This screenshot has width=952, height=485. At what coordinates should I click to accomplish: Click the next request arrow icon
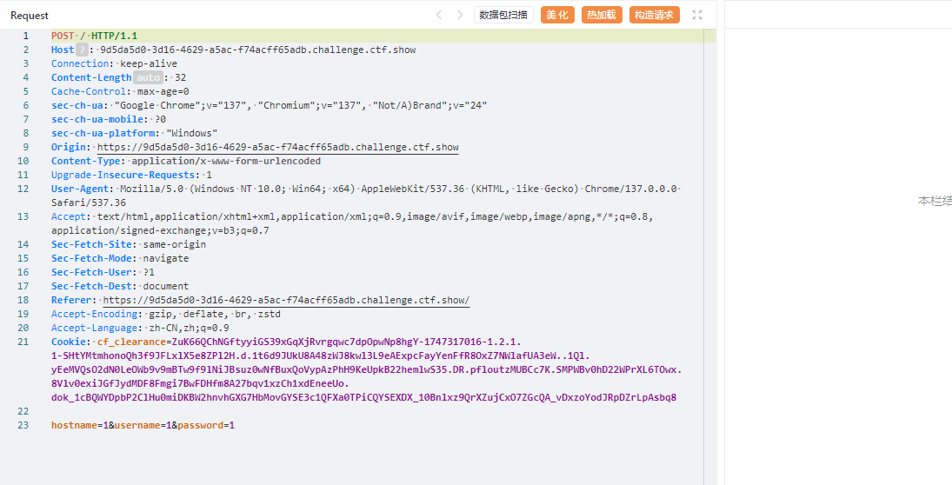[x=460, y=15]
